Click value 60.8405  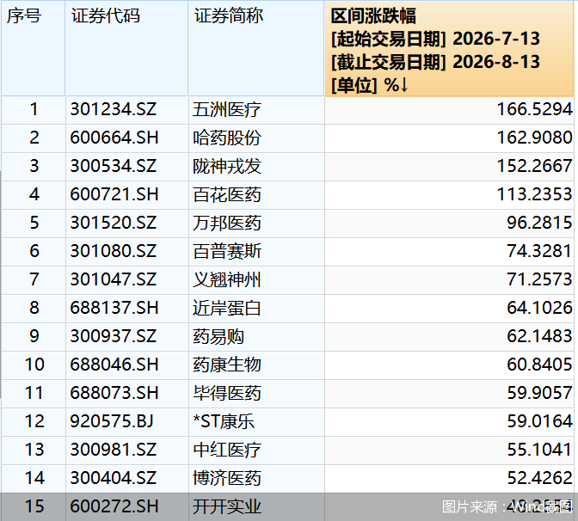click(x=539, y=365)
